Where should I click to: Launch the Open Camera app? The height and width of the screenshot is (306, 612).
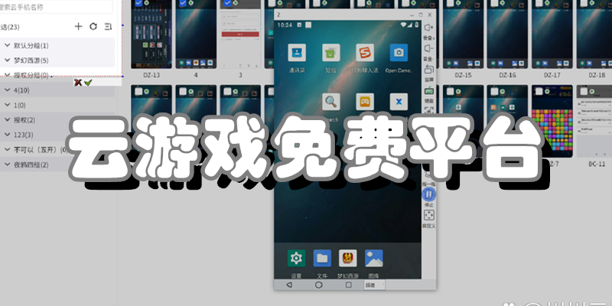coord(398,54)
